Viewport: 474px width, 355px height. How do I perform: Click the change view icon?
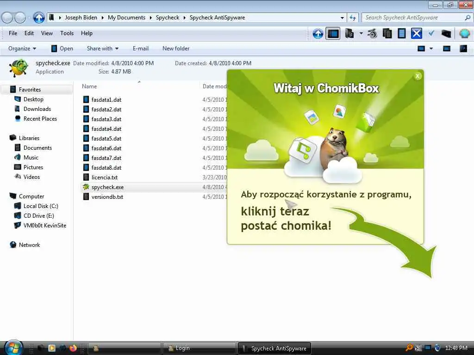(421, 49)
